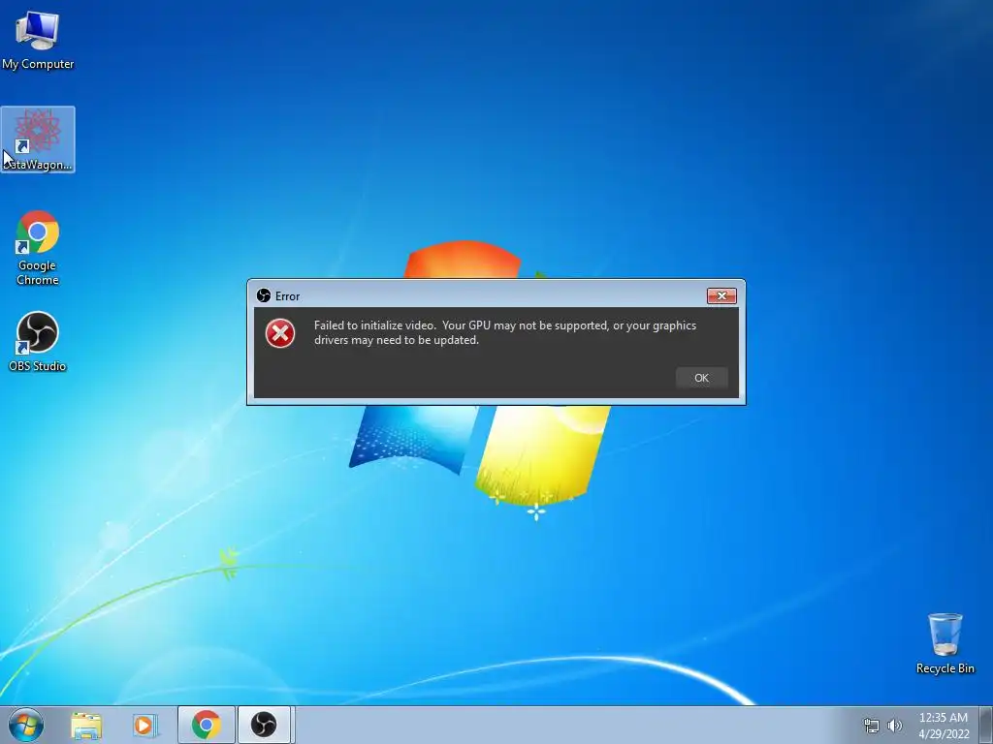Open the clock showing 12:35 AM
Image resolution: width=993 pixels, height=744 pixels.
(944, 725)
